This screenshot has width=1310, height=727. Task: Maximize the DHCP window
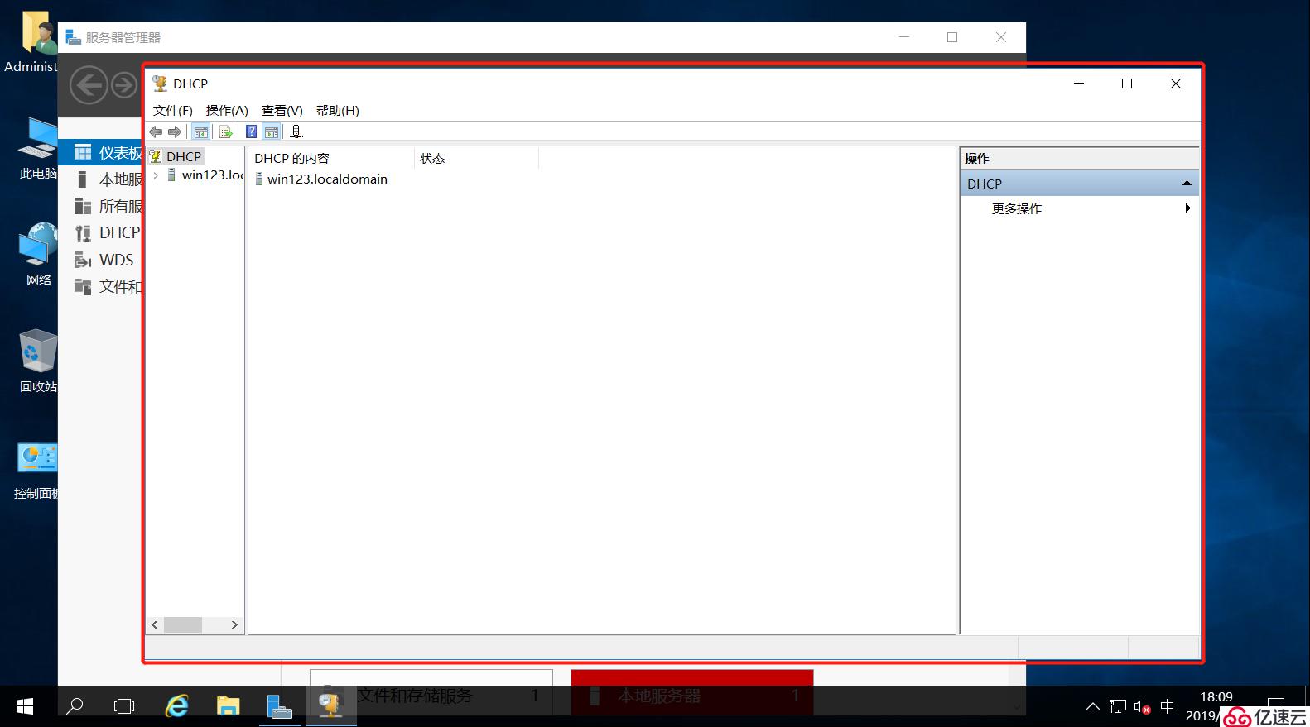tap(1127, 84)
